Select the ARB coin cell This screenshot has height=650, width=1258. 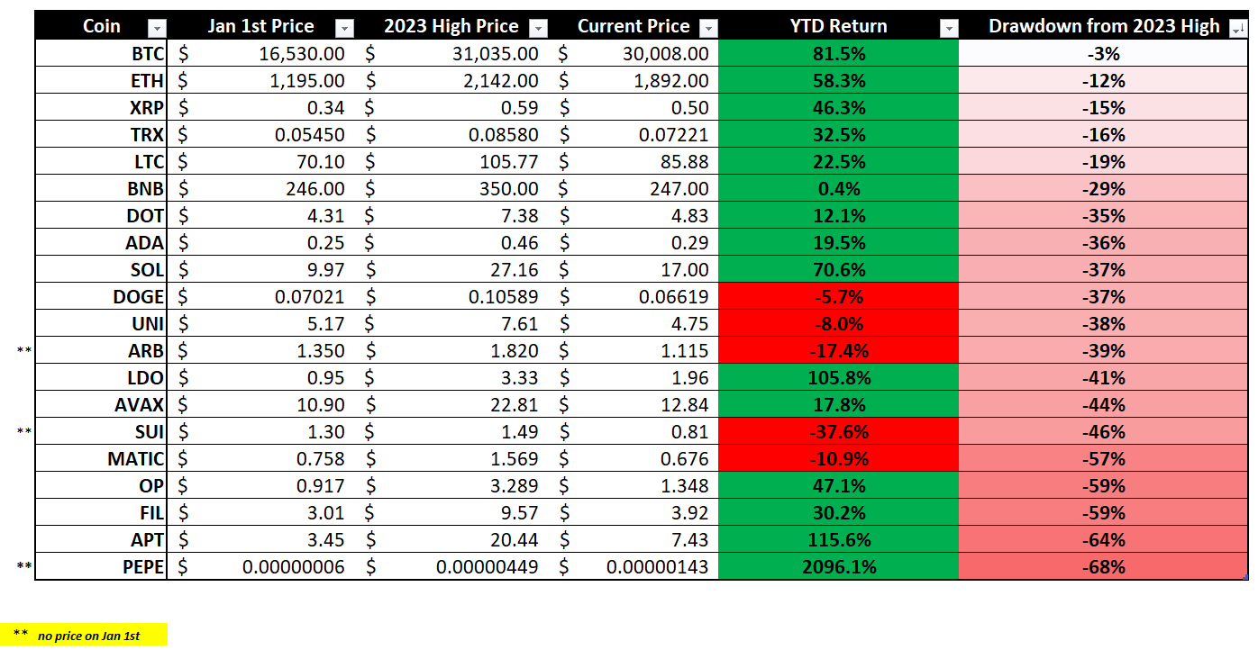(101, 351)
